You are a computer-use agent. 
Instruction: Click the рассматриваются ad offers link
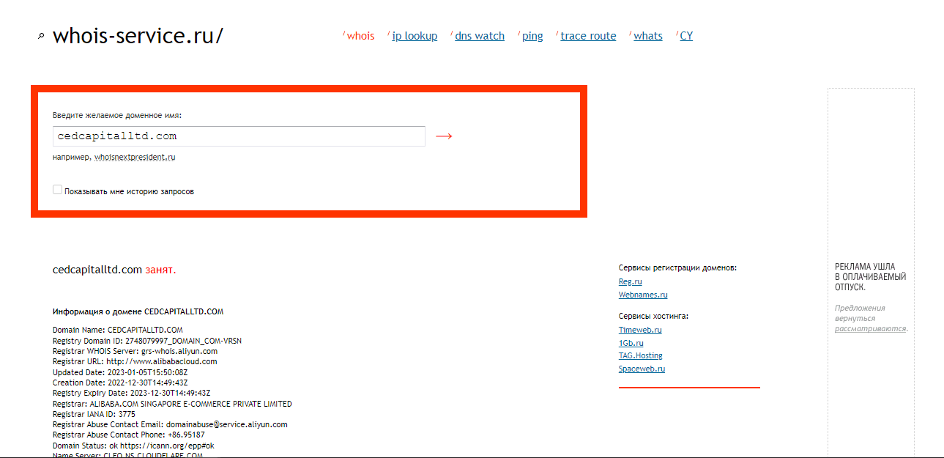(x=870, y=328)
